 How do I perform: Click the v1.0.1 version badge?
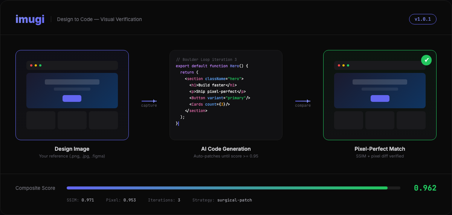coord(423,19)
